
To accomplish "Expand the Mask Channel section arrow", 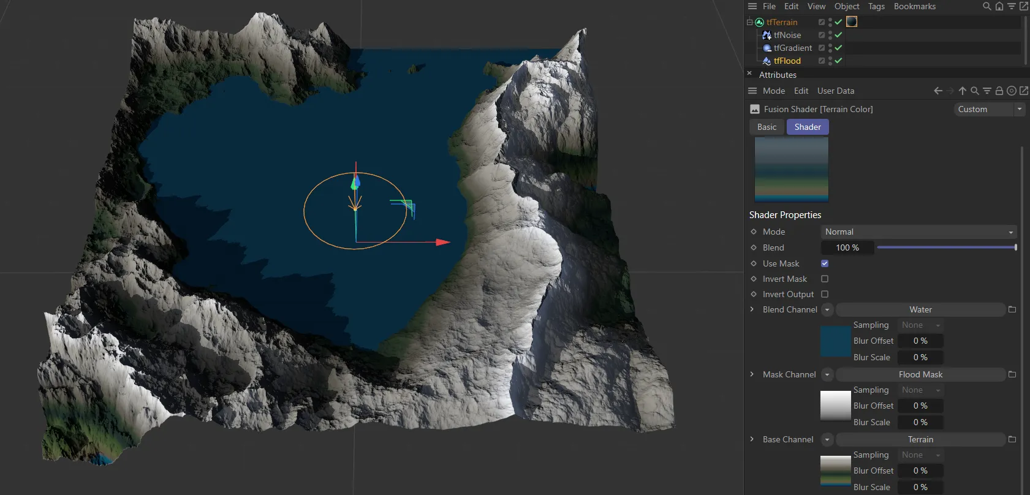I will tap(752, 374).
